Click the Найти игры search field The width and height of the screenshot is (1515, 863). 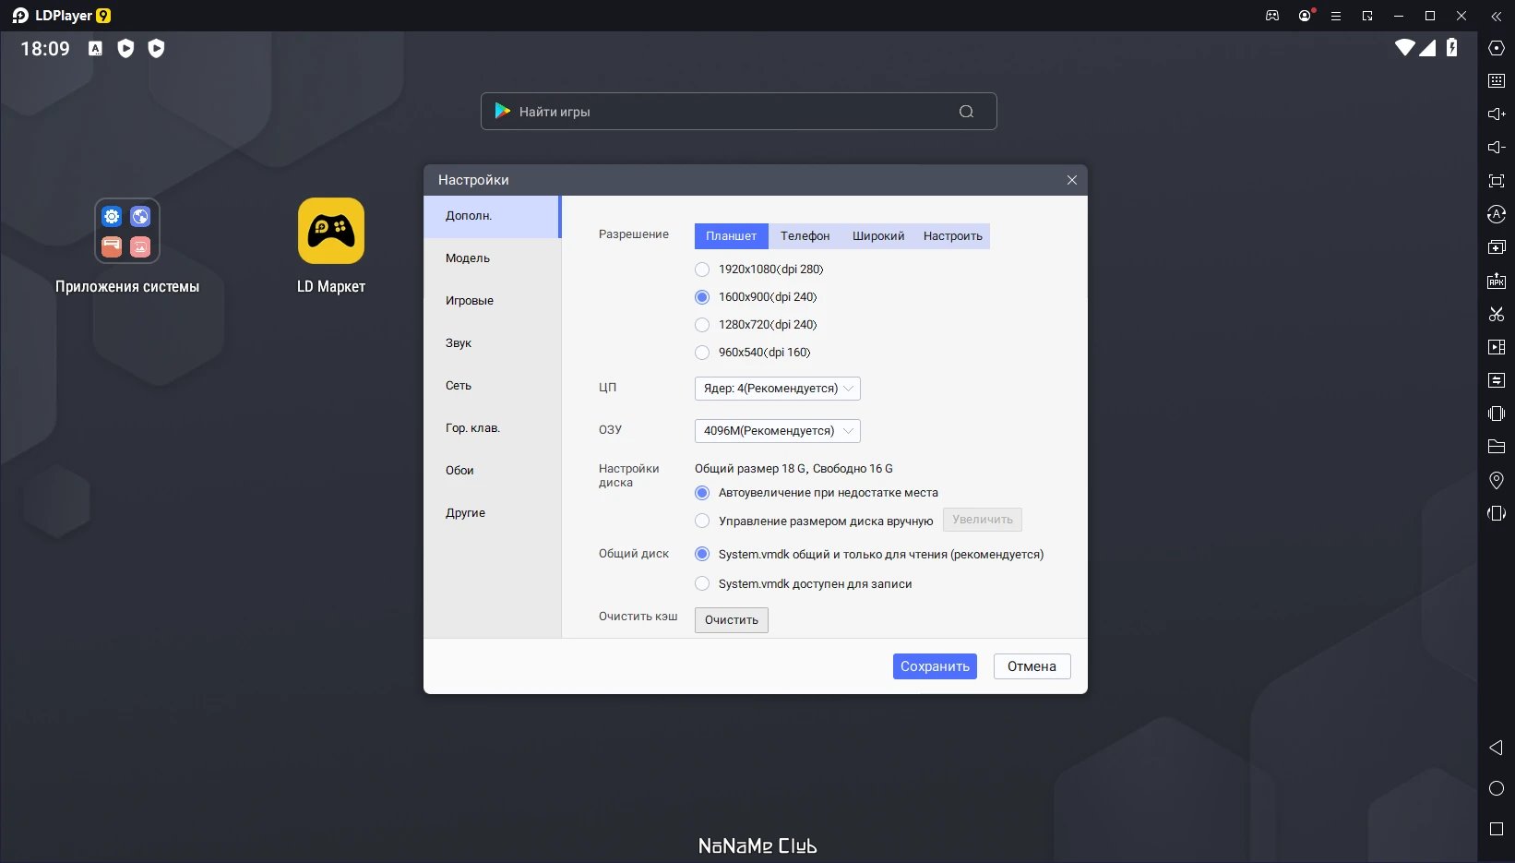click(x=738, y=112)
